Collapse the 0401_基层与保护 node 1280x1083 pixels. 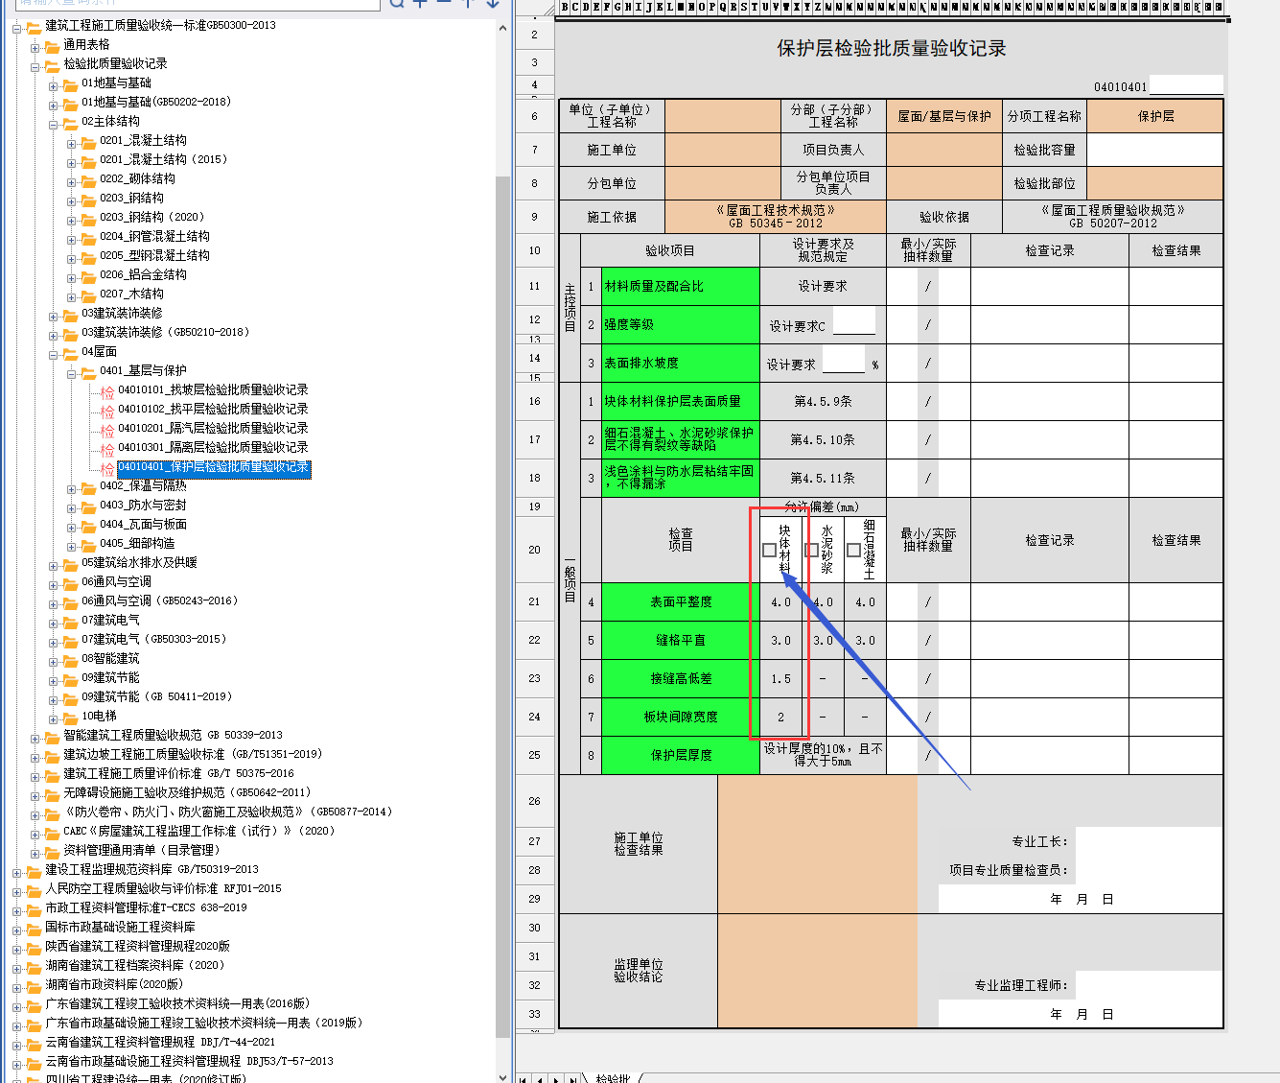[71, 374]
